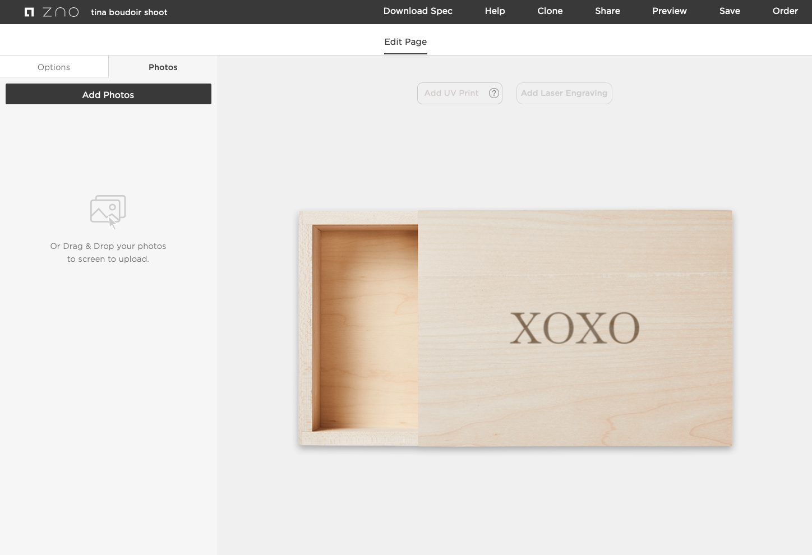This screenshot has height=555, width=812.
Task: Click the open wooden box interior
Action: [365, 328]
